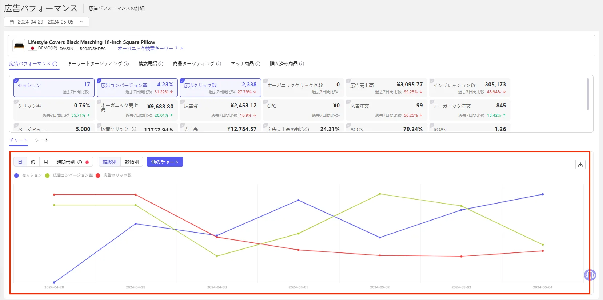Screen dimensions: 603x300
Task: Click the metrics panel vertical scrollbar
Action: click(x=588, y=94)
